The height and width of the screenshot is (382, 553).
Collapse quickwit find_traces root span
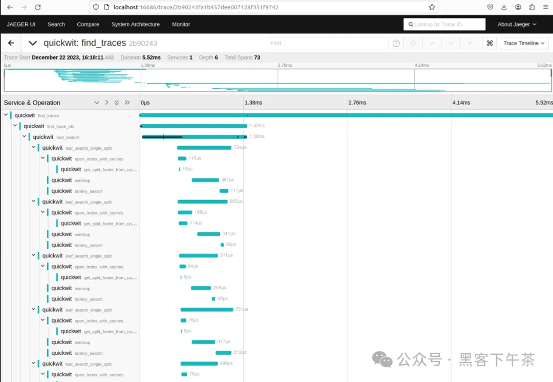(x=6, y=115)
